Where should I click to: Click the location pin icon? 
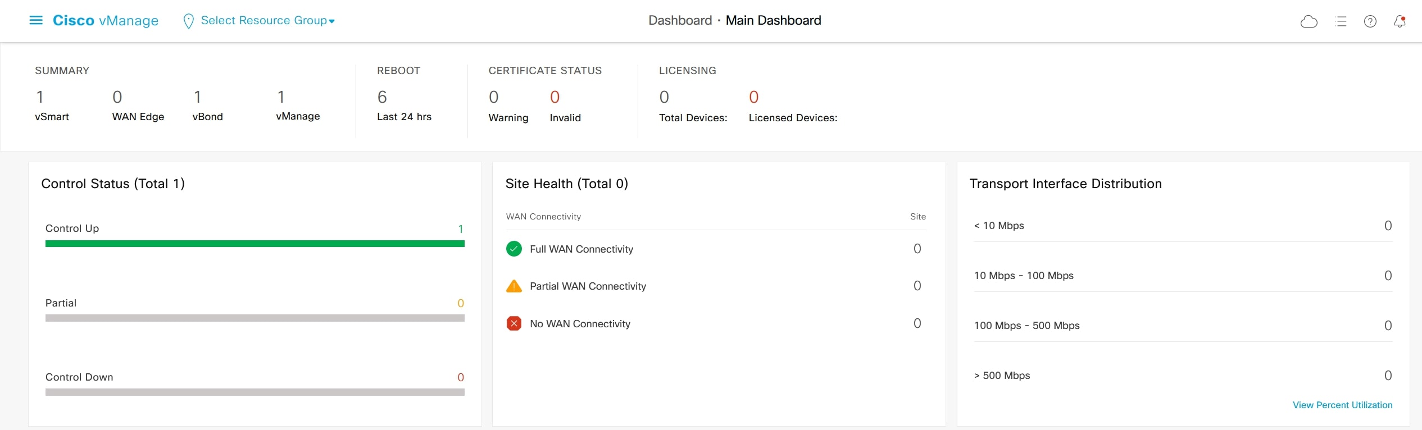click(189, 21)
